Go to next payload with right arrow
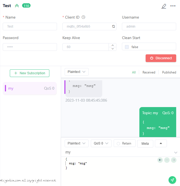The image size is (180, 186). [x=174, y=160]
